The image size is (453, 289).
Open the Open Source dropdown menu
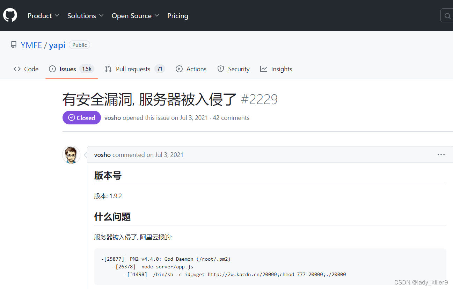(x=135, y=16)
